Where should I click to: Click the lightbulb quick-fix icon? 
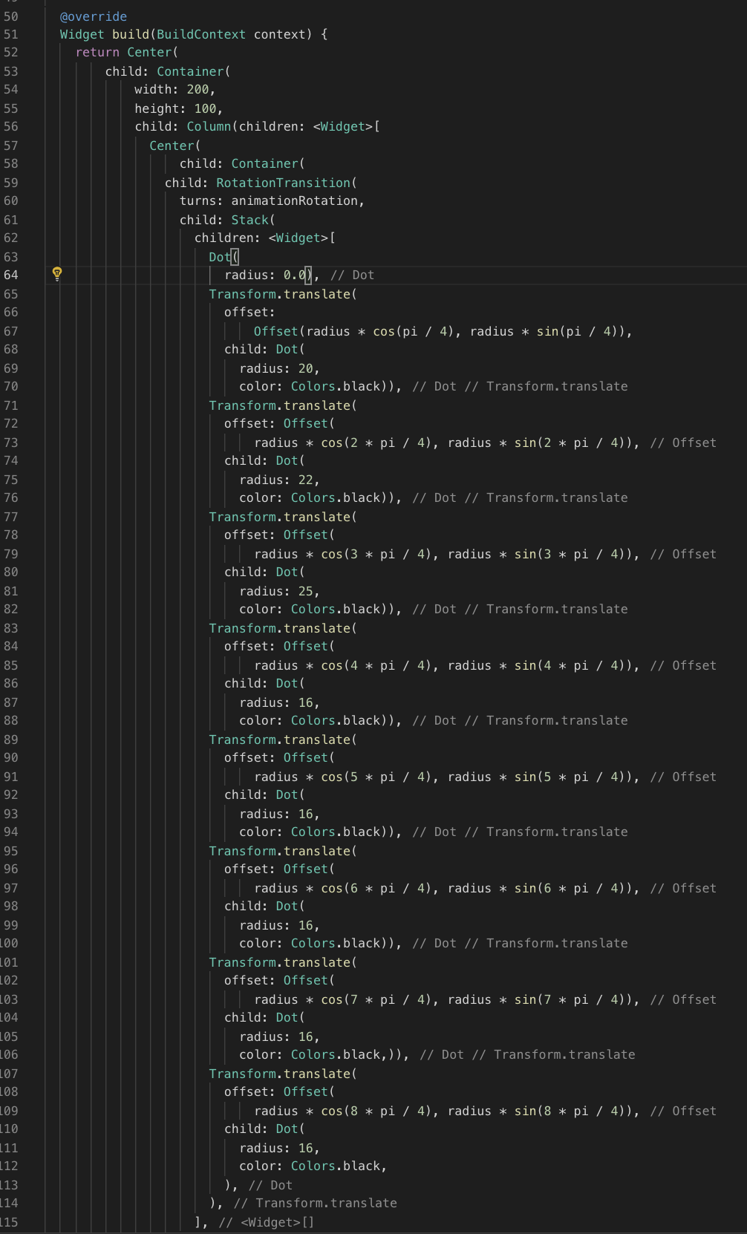pos(57,274)
